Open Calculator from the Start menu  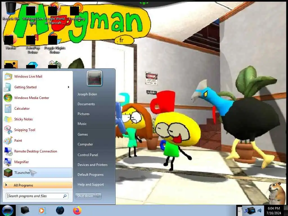point(38,108)
